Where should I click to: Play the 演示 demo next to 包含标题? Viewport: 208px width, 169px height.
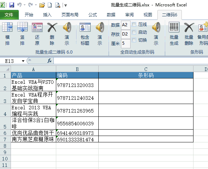[100, 27]
